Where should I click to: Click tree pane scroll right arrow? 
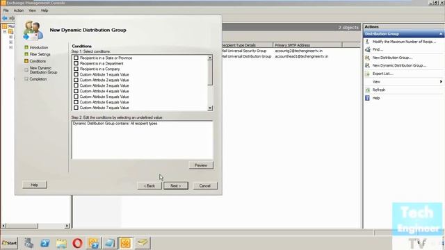point(67,226)
